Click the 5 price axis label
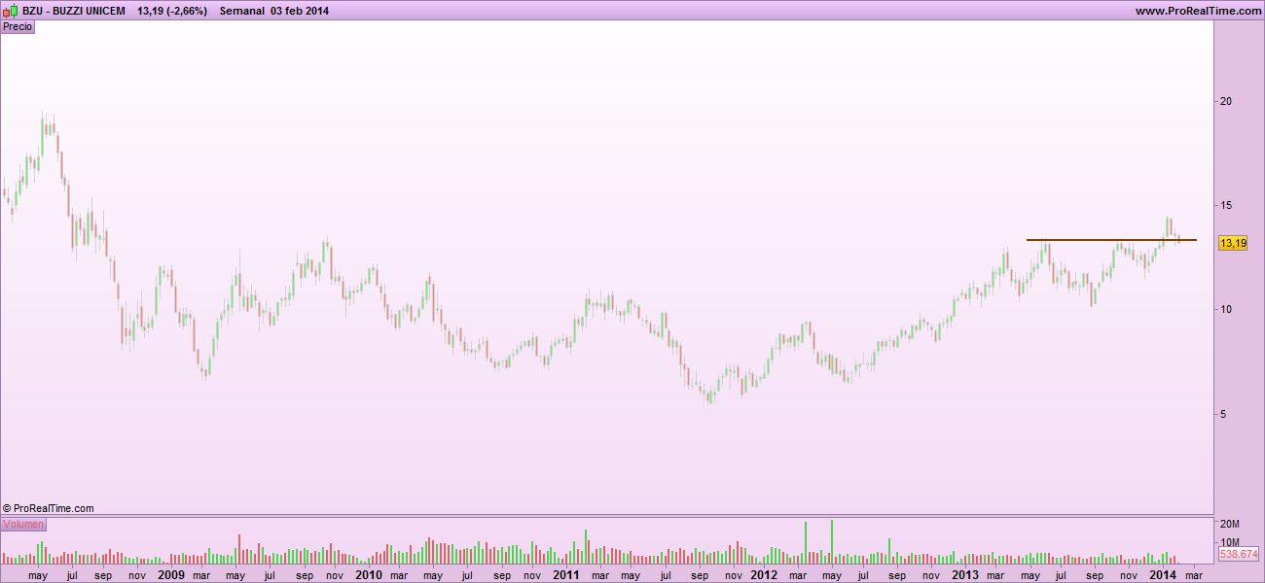Image resolution: width=1265 pixels, height=583 pixels. pyautogui.click(x=1223, y=413)
